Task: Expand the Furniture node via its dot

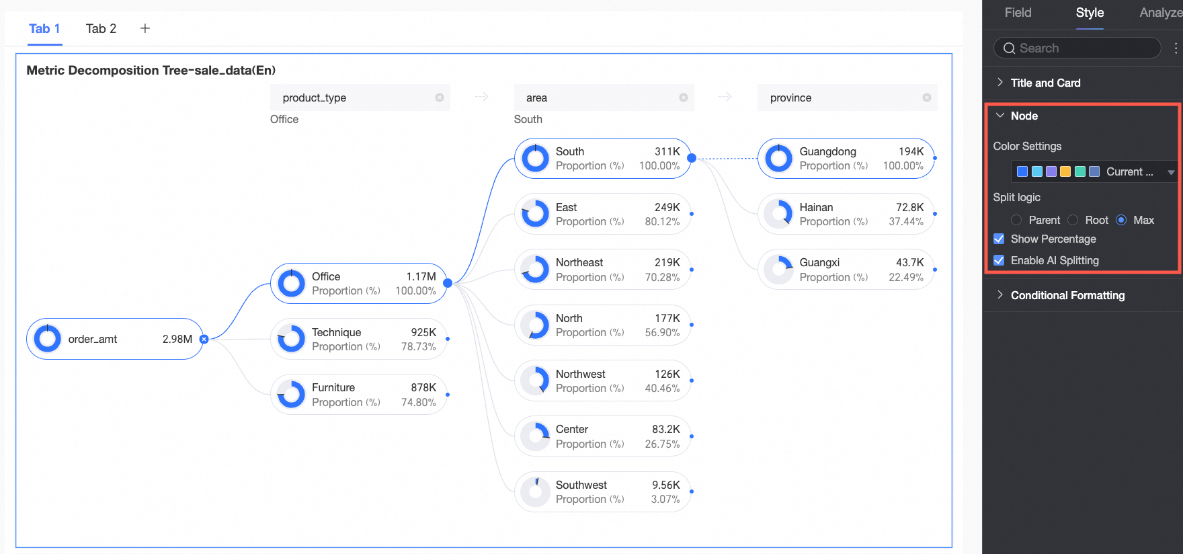Action: pos(448,395)
